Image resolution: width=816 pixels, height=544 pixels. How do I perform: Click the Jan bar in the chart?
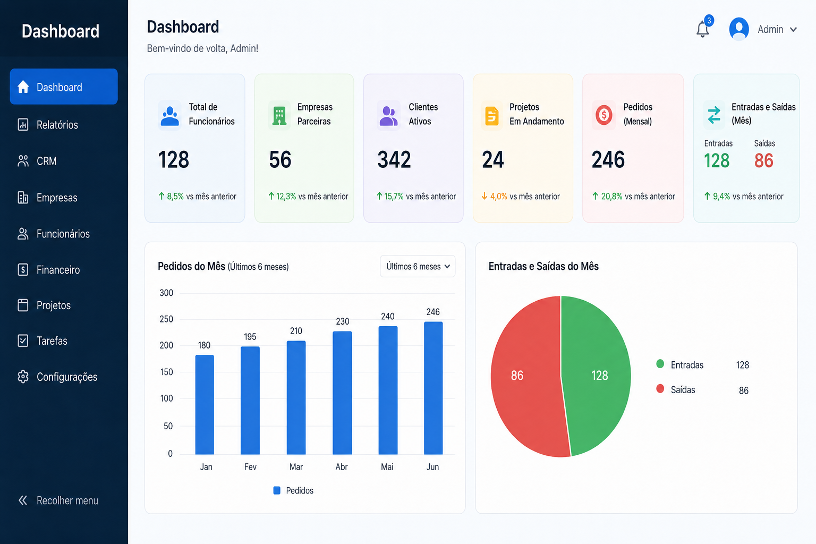(205, 405)
